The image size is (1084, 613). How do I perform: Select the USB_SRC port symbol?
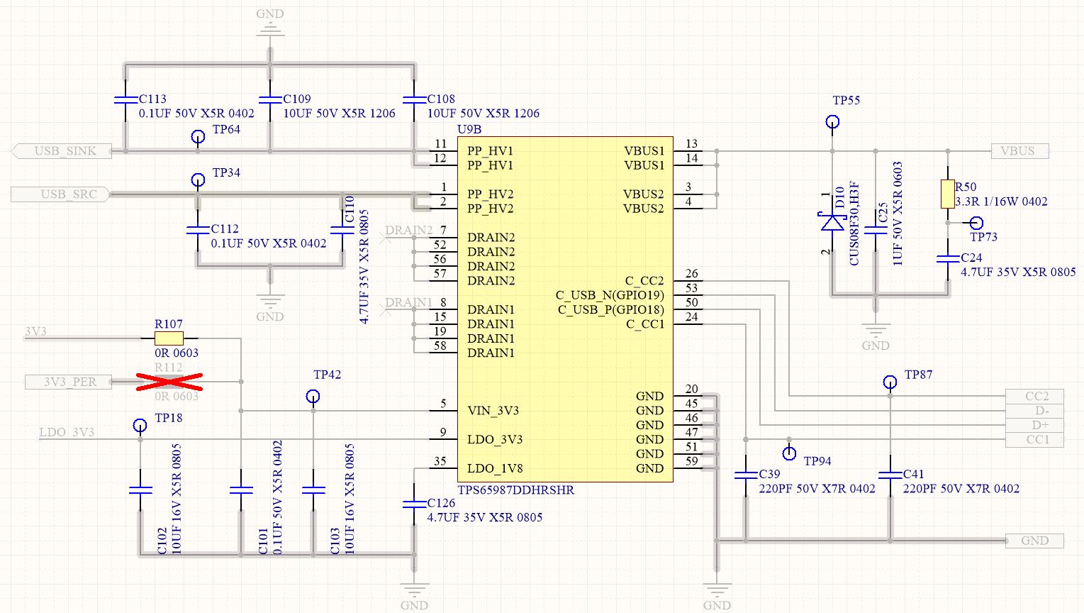(60, 194)
